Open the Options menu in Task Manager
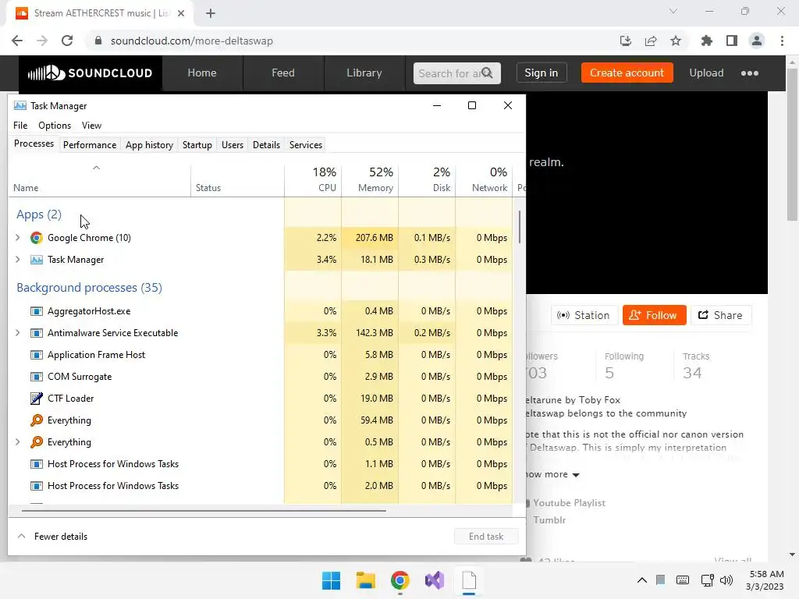The width and height of the screenshot is (799, 599). tap(55, 126)
